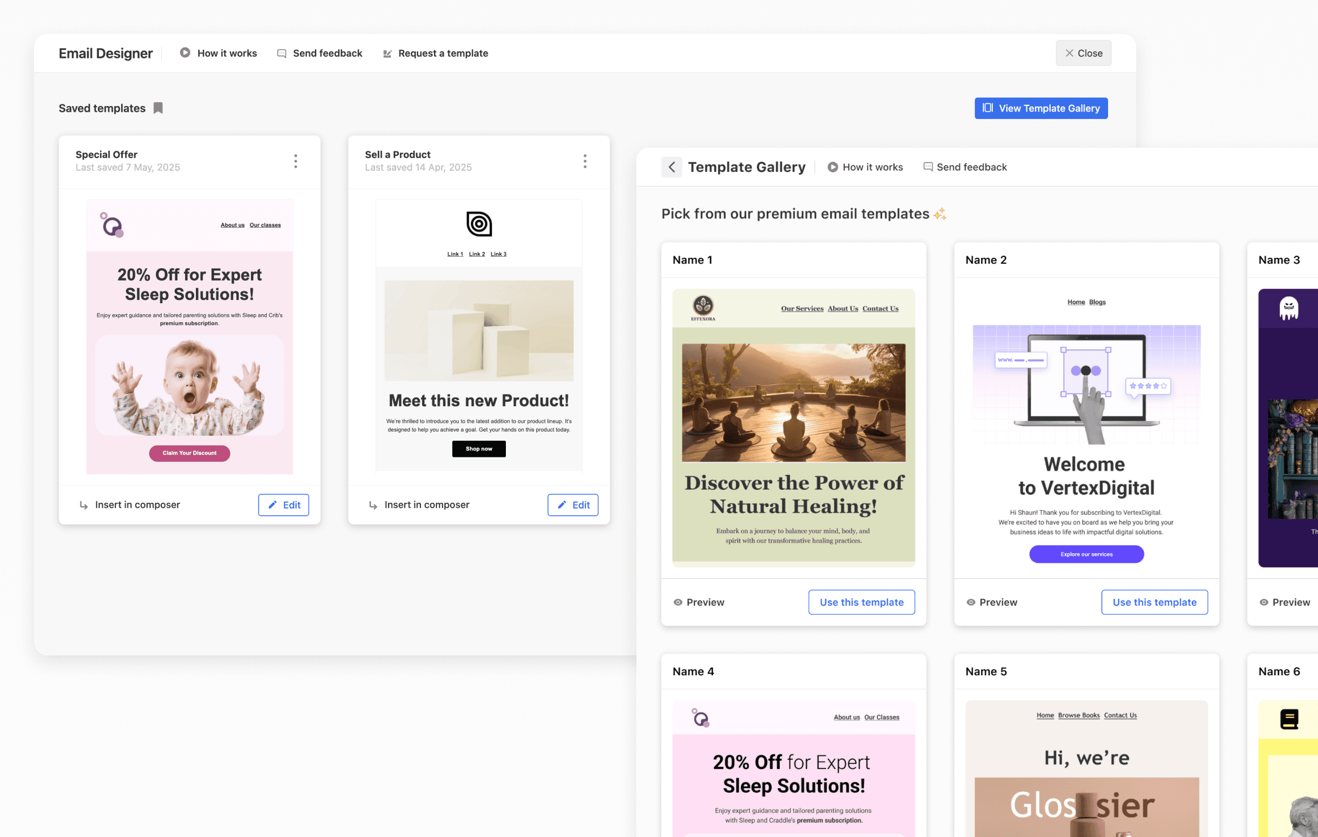Image resolution: width=1318 pixels, height=837 pixels.
Task: Click the Name 3 template title
Action: (1279, 260)
